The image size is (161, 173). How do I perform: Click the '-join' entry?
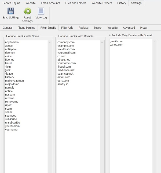[8, 67]
